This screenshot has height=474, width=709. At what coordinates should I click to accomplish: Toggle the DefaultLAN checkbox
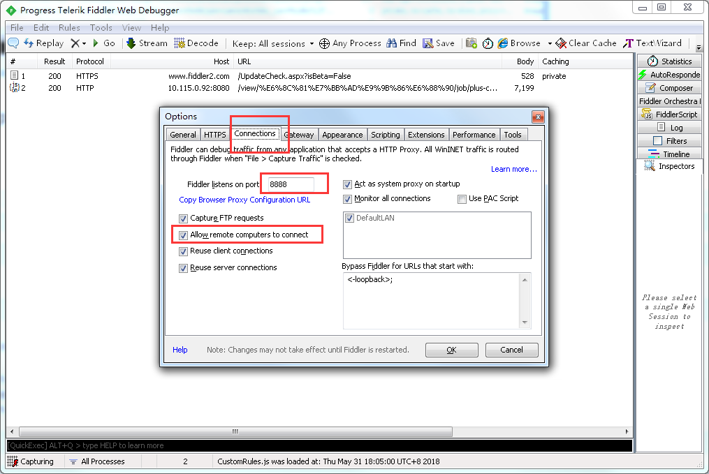(x=349, y=219)
